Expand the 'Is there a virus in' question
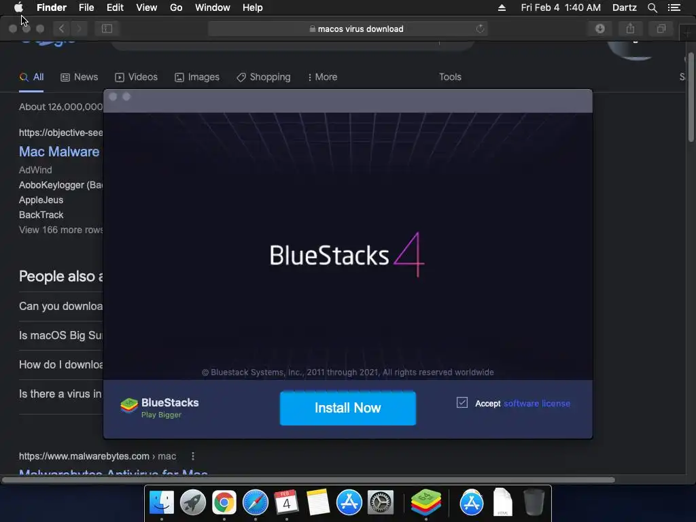696x522 pixels. click(x=60, y=394)
